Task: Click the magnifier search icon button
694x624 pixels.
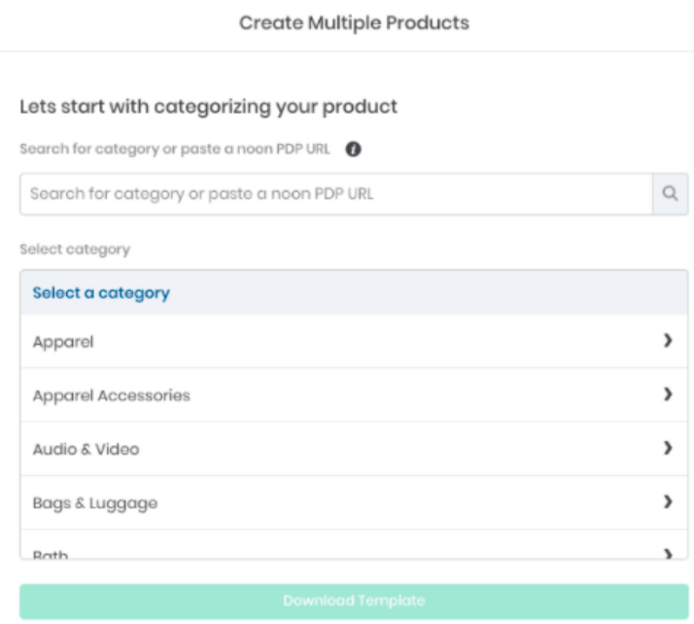Action: click(669, 193)
